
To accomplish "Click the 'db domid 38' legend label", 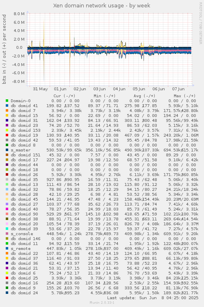I will (x=24, y=219).
